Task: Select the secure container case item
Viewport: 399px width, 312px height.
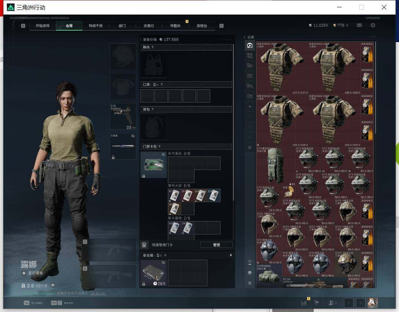Action: point(154,273)
